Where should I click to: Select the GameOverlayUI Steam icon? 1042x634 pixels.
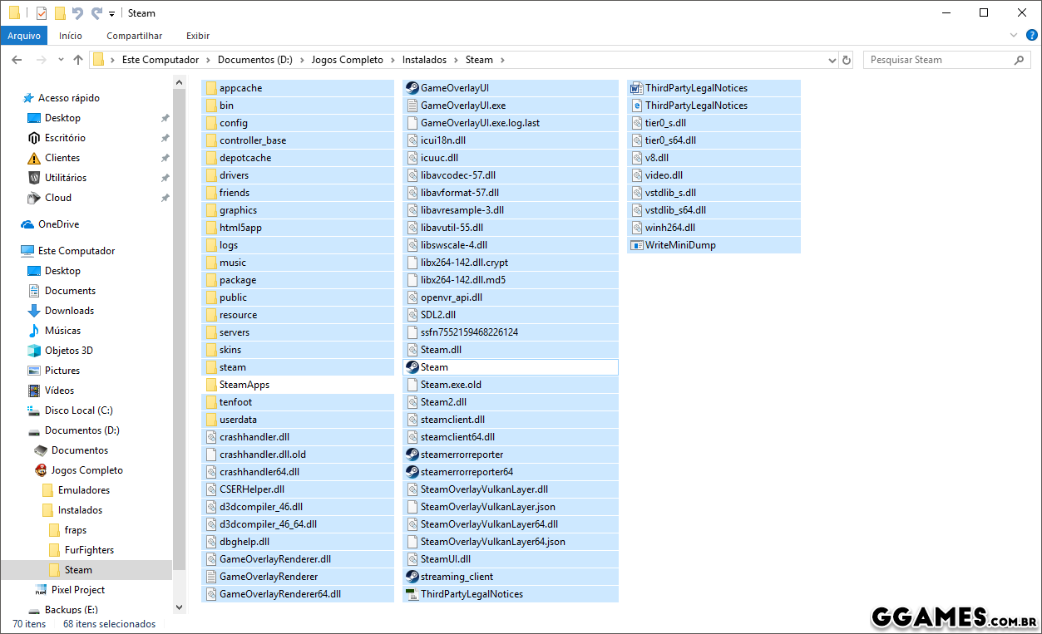coord(412,88)
